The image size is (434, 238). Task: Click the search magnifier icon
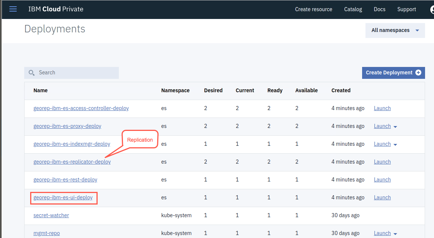click(x=32, y=73)
